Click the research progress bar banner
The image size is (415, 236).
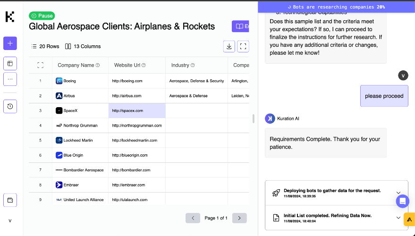(337, 7)
